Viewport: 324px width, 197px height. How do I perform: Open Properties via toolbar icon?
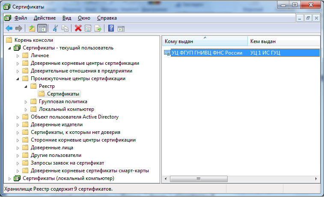click(88, 29)
